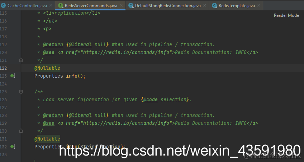Click the Properties return type on line 123
This screenshot has height=162, width=304.
(49, 76)
